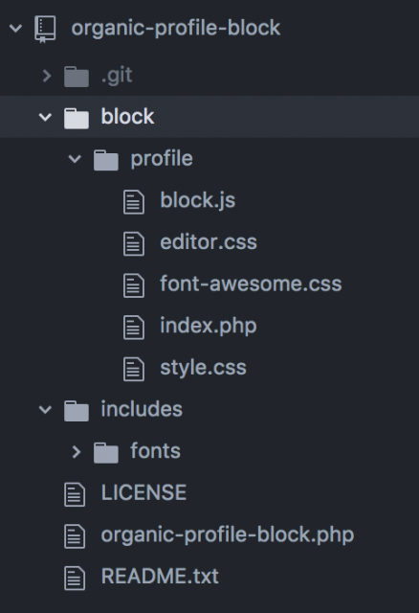Click the file icon beside README.txt
The width and height of the screenshot is (419, 613).
click(75, 578)
